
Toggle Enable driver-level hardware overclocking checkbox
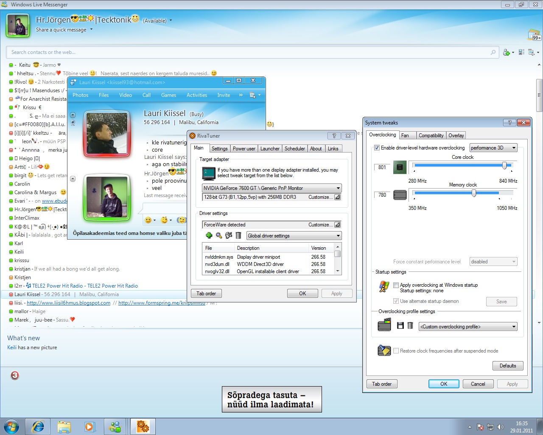[x=377, y=148]
